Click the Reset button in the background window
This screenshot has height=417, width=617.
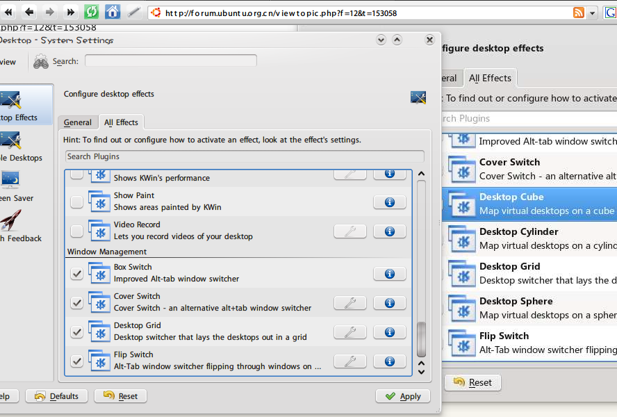click(x=472, y=382)
